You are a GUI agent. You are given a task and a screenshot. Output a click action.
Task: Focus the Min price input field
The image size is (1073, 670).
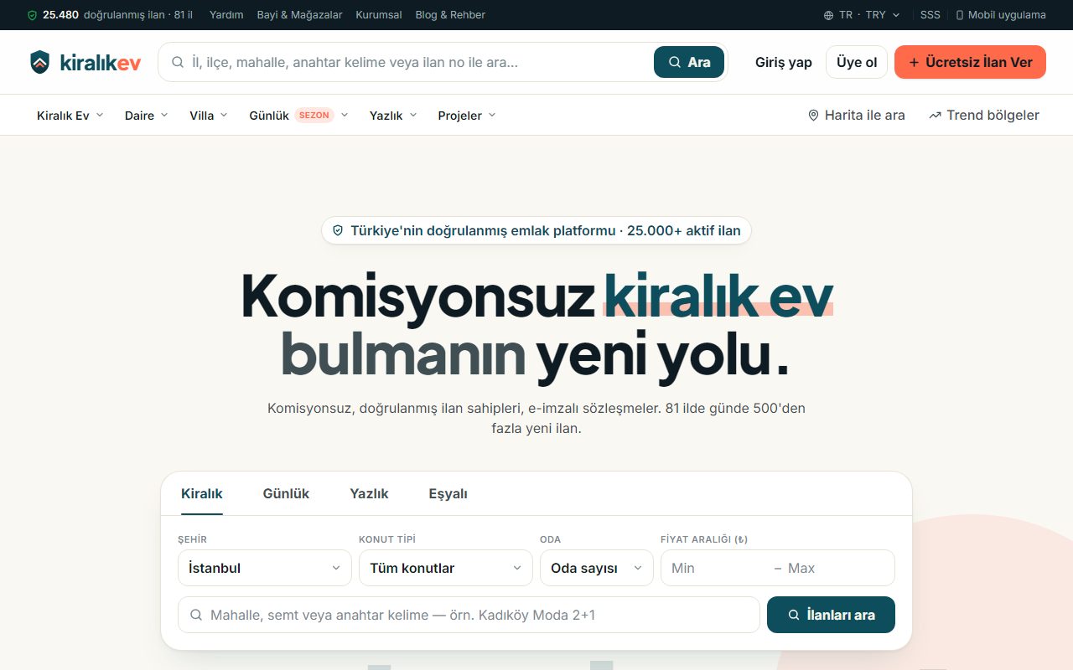718,568
